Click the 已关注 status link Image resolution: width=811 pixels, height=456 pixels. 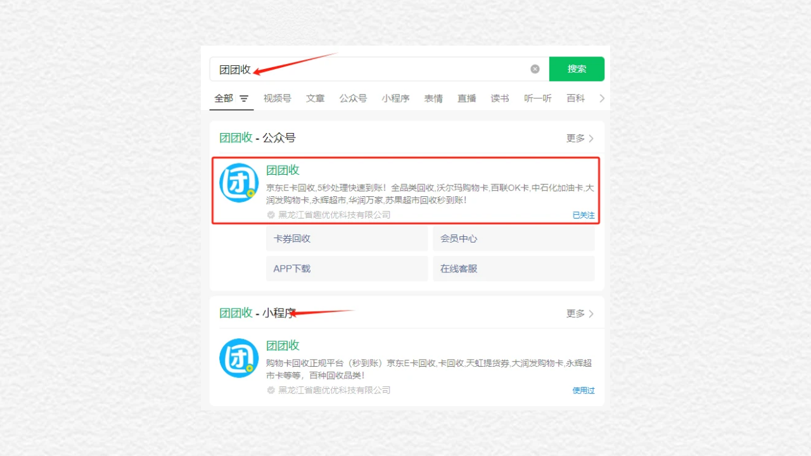point(584,215)
